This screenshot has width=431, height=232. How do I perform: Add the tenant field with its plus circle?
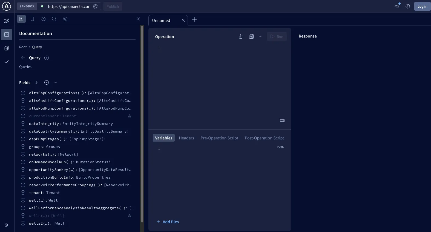(x=23, y=193)
